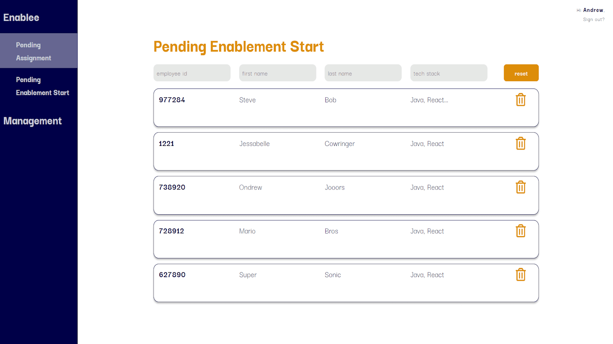Click the tech stack filter field

(x=449, y=73)
